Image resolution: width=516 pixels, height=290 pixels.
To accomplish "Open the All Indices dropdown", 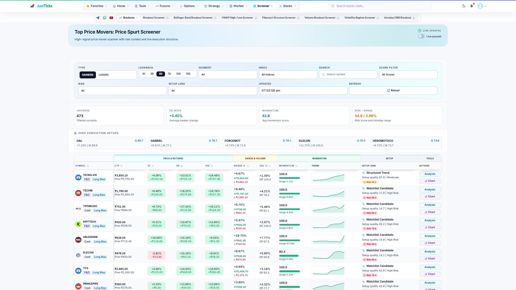I will (x=288, y=75).
